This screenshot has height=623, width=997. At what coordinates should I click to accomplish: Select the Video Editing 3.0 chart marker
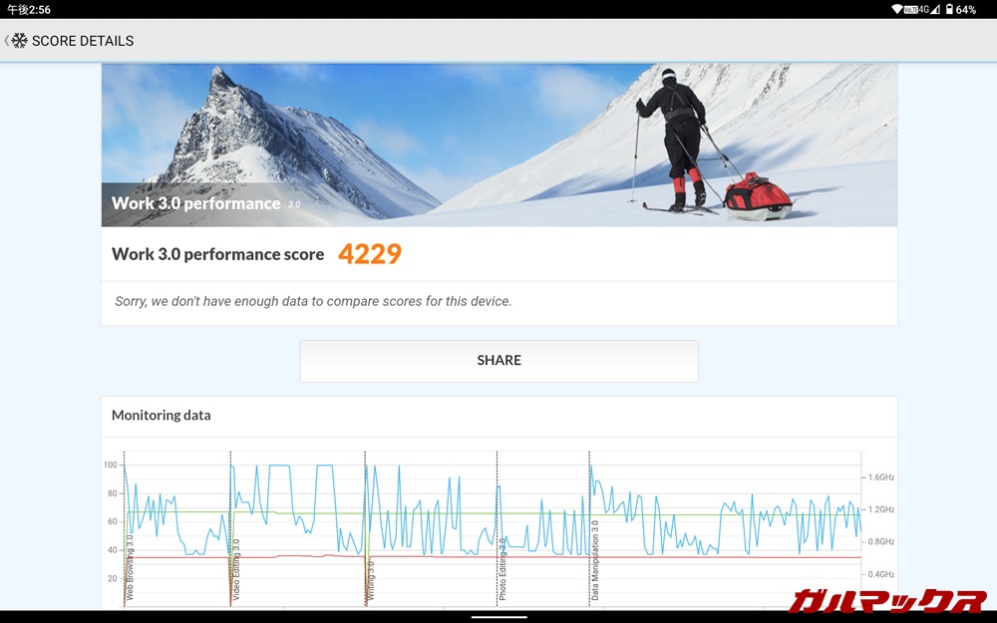236,573
